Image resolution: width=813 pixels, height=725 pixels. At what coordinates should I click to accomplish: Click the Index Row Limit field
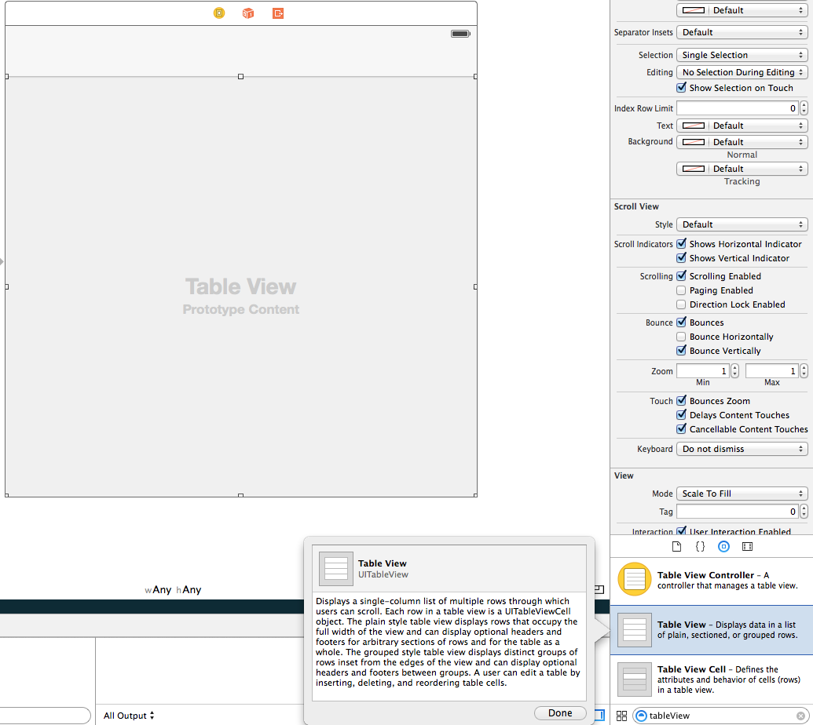coord(737,108)
